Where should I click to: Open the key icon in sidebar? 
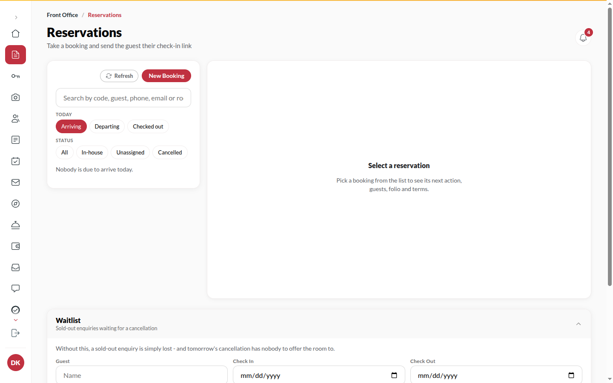click(15, 76)
